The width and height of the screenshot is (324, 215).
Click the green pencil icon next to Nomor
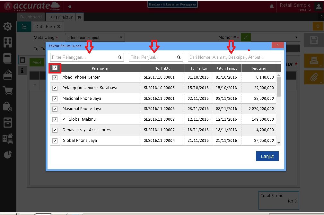pos(246,37)
